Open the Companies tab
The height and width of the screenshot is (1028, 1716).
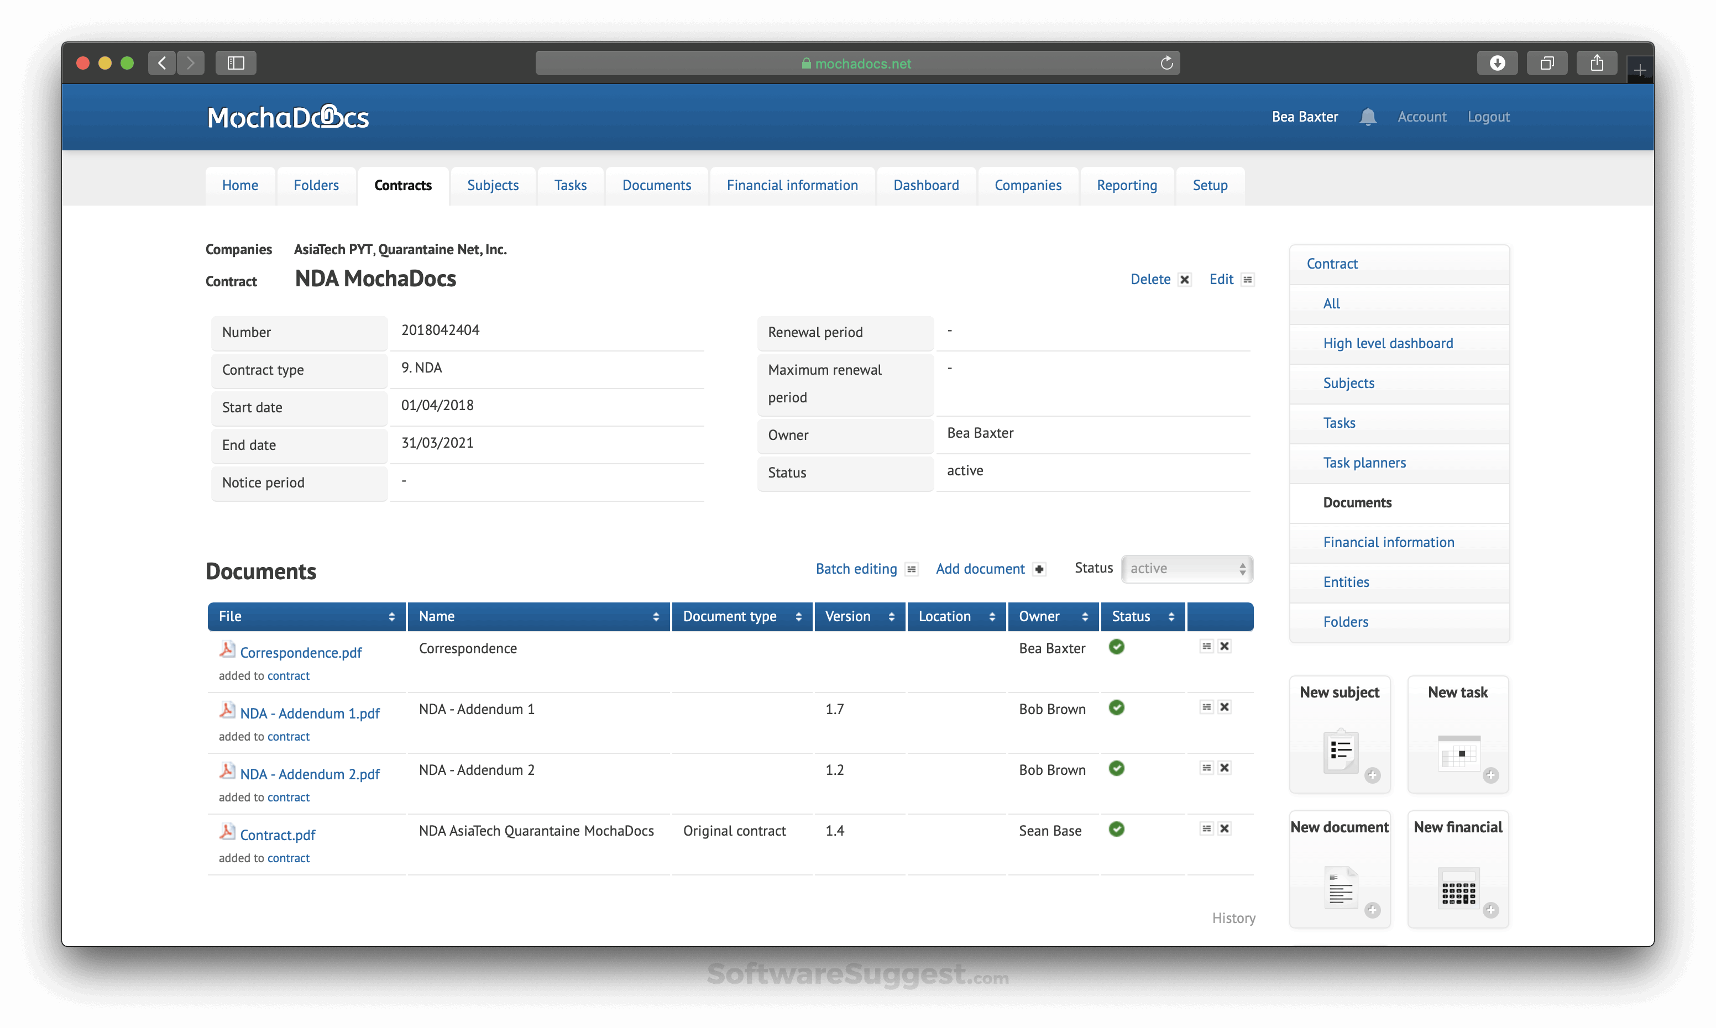click(x=1028, y=186)
